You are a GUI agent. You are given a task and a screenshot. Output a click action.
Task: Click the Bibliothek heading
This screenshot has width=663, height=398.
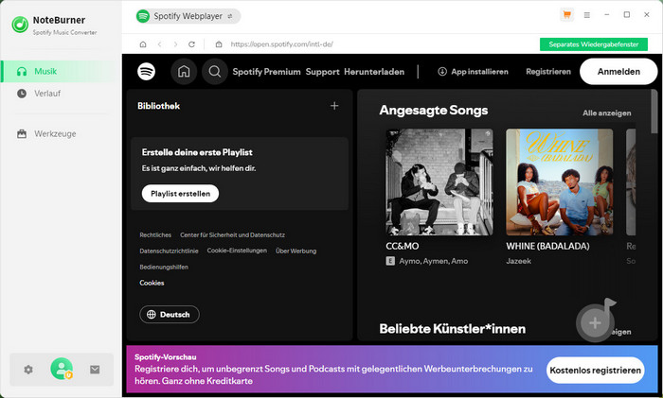click(158, 106)
